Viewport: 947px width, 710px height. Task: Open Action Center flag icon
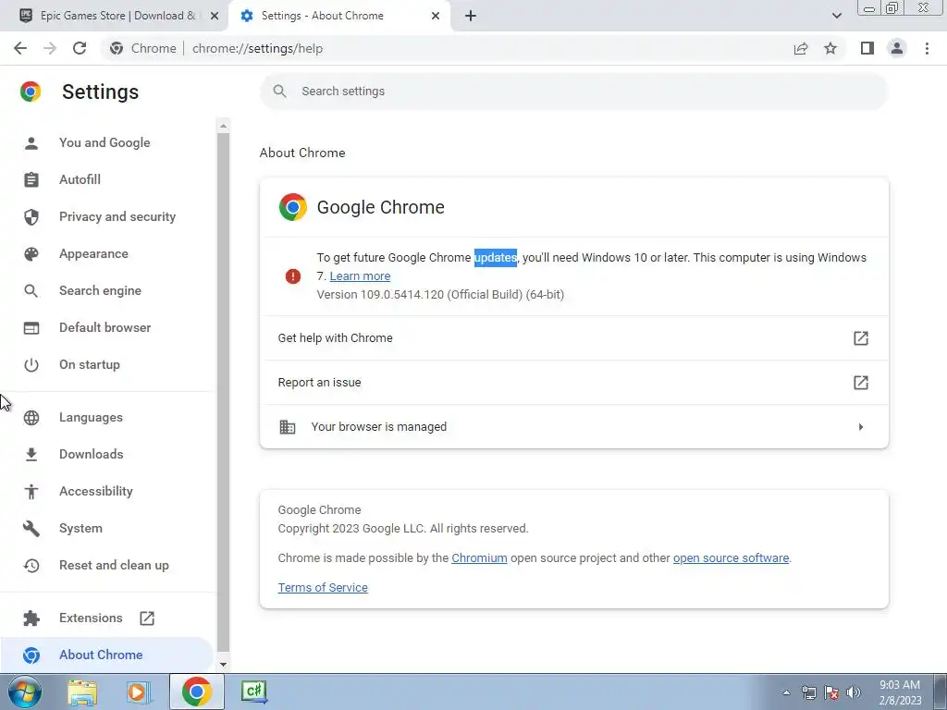(x=831, y=692)
